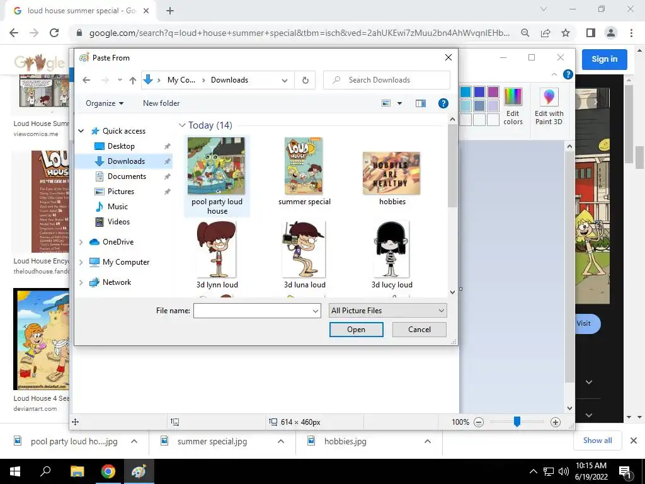Open Windows Start menu
Image resolution: width=645 pixels, height=484 pixels.
point(15,471)
